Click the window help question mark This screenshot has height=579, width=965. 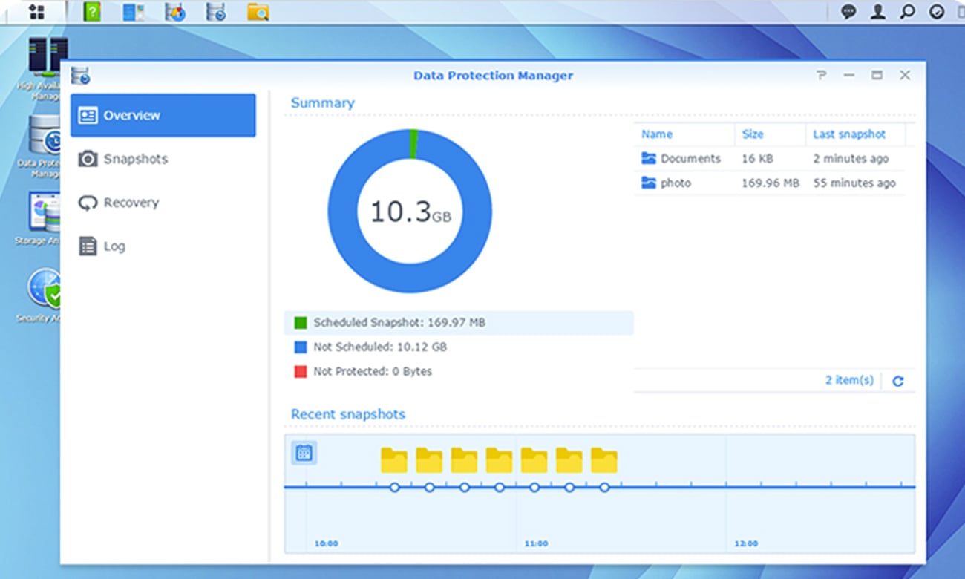pyautogui.click(x=821, y=75)
